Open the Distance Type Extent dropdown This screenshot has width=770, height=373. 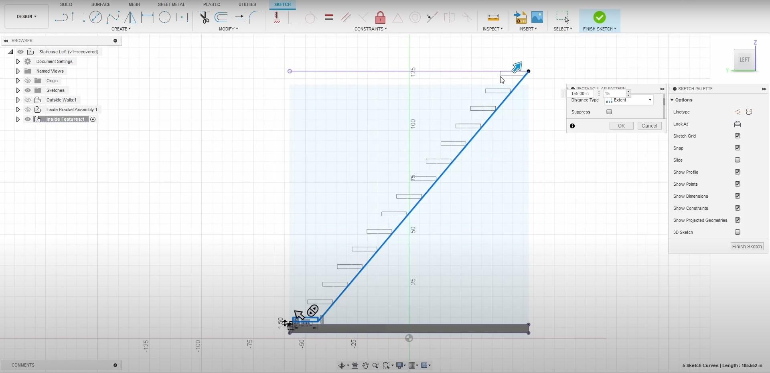click(x=629, y=100)
